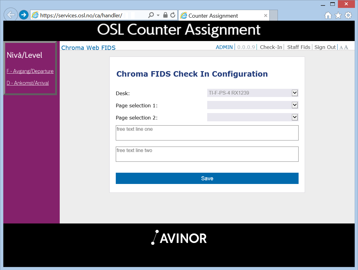Go back using the browser back arrow

11,15
